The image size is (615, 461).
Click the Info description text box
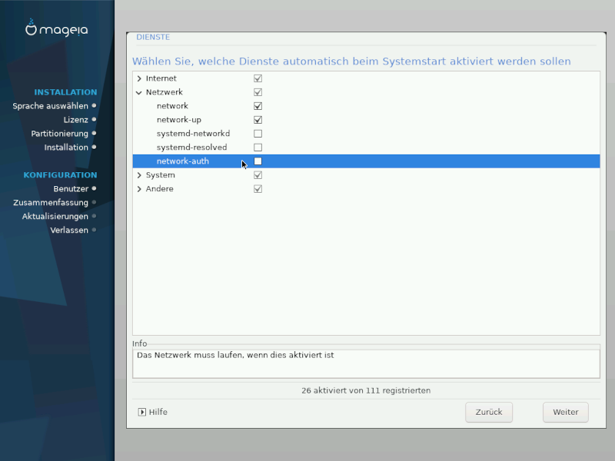(x=366, y=363)
